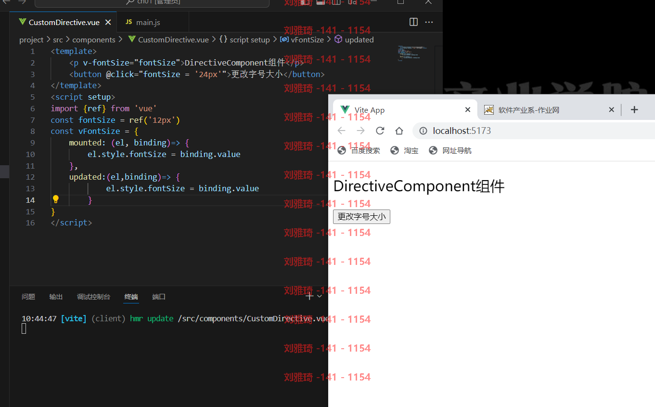This screenshot has height=407, width=655.
Task: Click the src breadcrumb segment
Action: point(58,39)
